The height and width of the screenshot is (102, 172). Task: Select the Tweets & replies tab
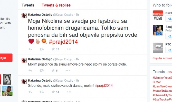pos(56,5)
